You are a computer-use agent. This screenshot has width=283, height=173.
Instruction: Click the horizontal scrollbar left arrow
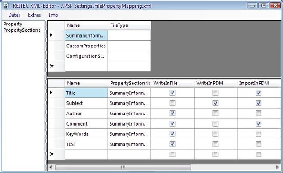point(51,167)
